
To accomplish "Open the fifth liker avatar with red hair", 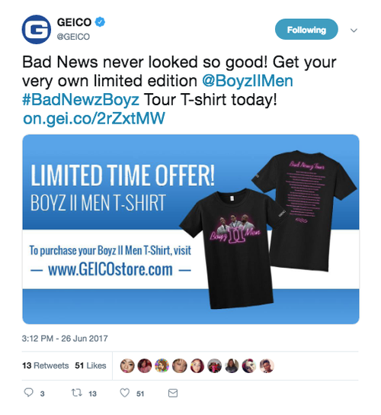I will [x=197, y=365].
